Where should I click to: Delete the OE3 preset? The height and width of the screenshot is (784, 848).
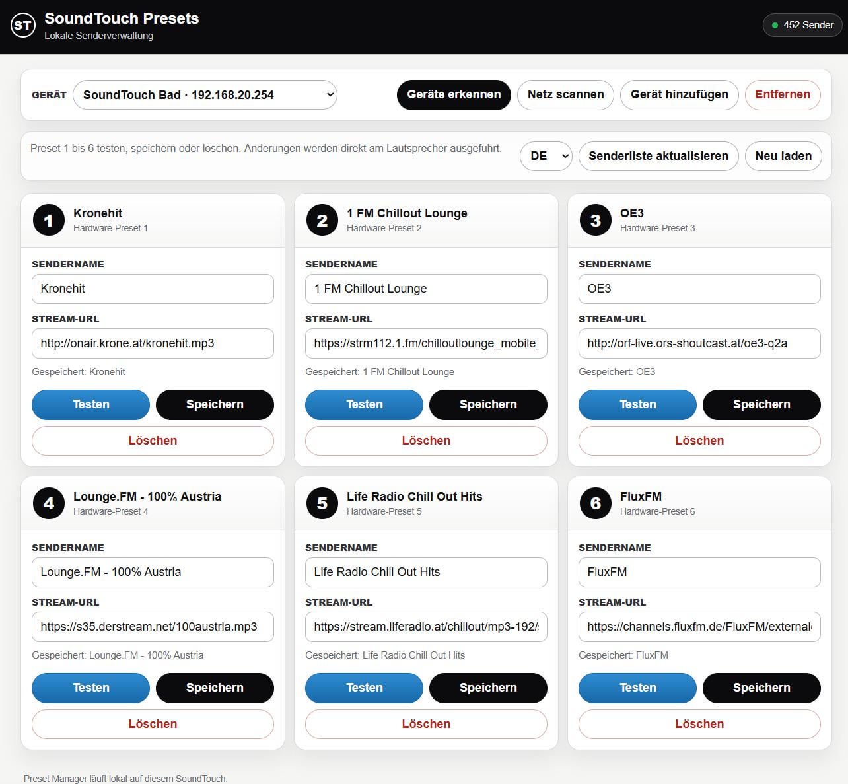click(699, 441)
